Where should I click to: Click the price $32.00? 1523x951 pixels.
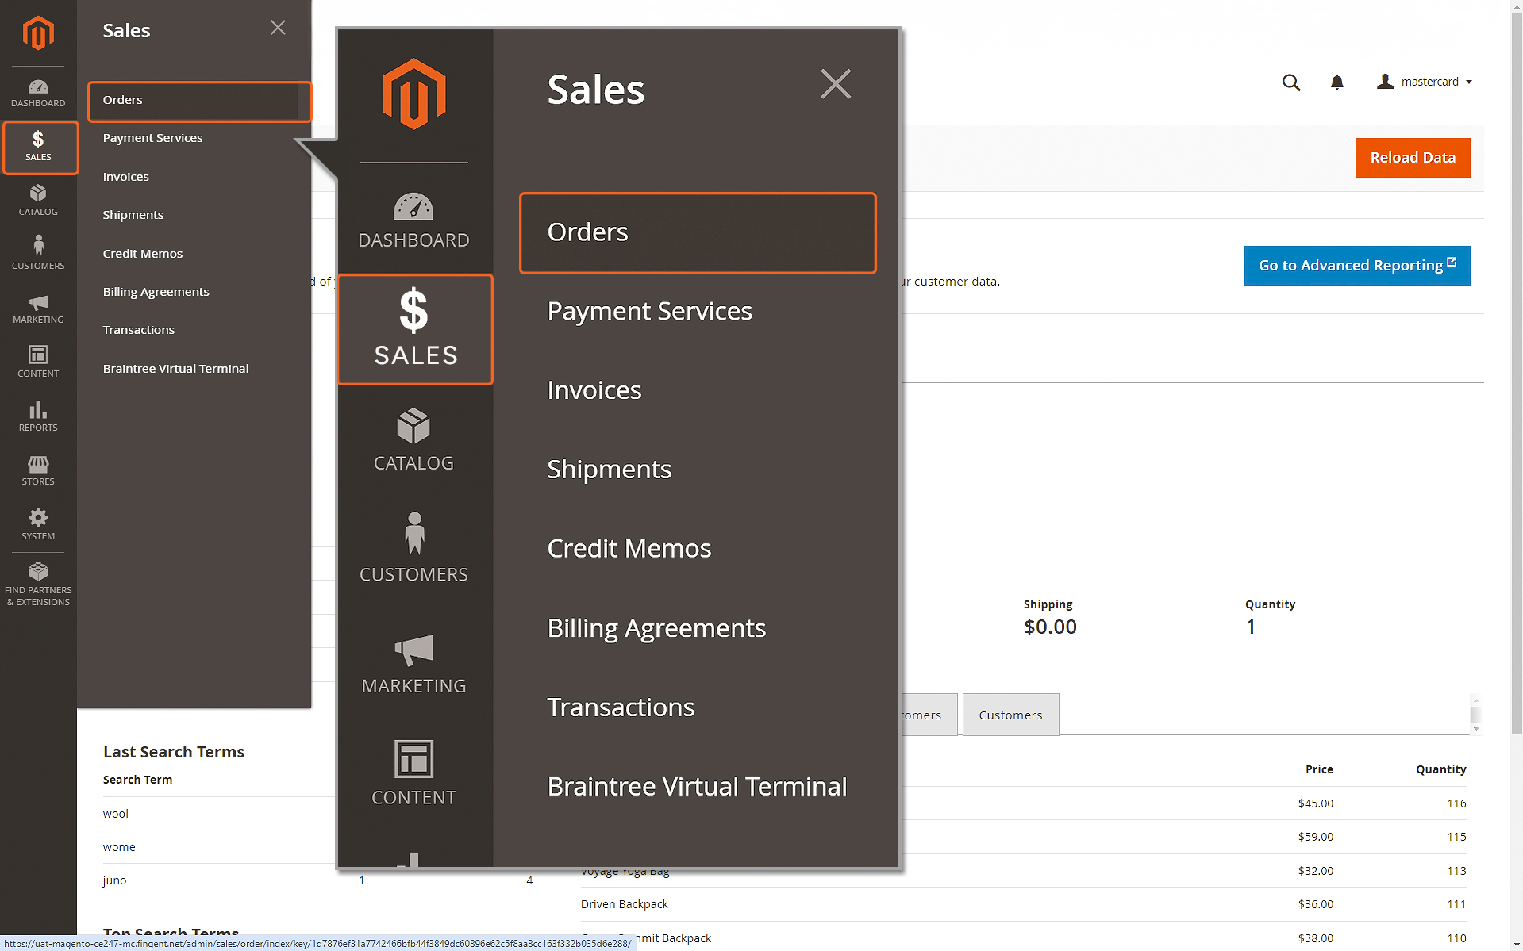[x=1316, y=871]
